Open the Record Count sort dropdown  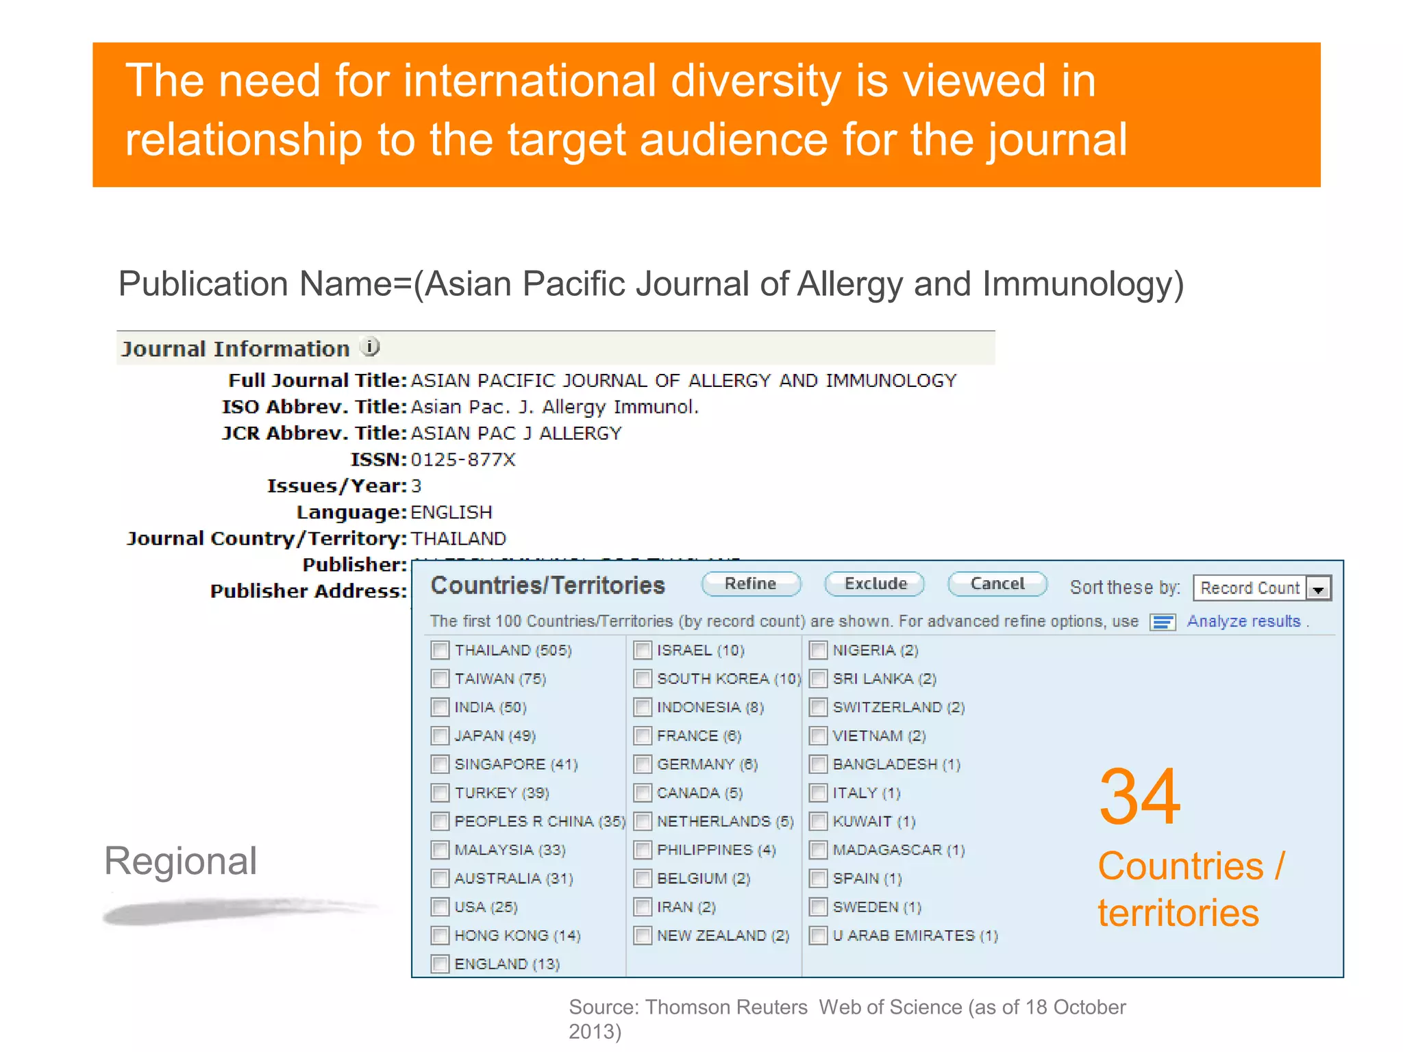click(1262, 588)
